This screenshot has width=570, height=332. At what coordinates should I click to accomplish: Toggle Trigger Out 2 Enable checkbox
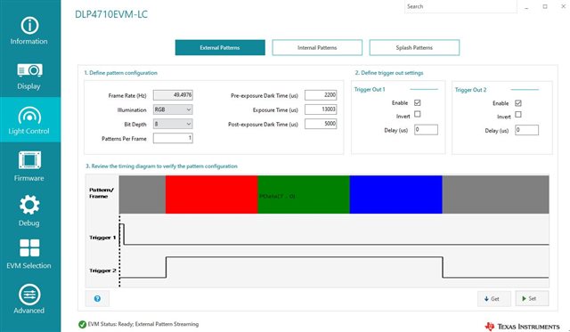[518, 103]
